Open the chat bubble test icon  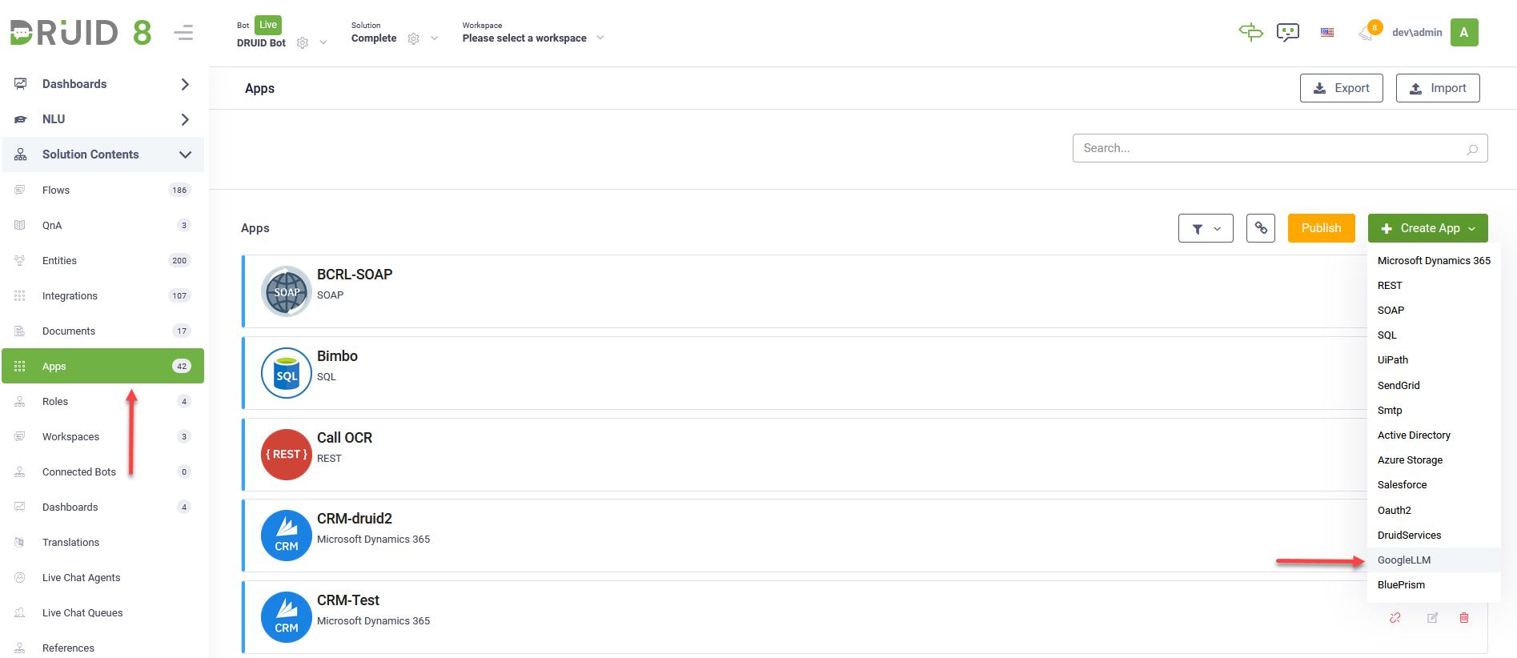click(1287, 32)
